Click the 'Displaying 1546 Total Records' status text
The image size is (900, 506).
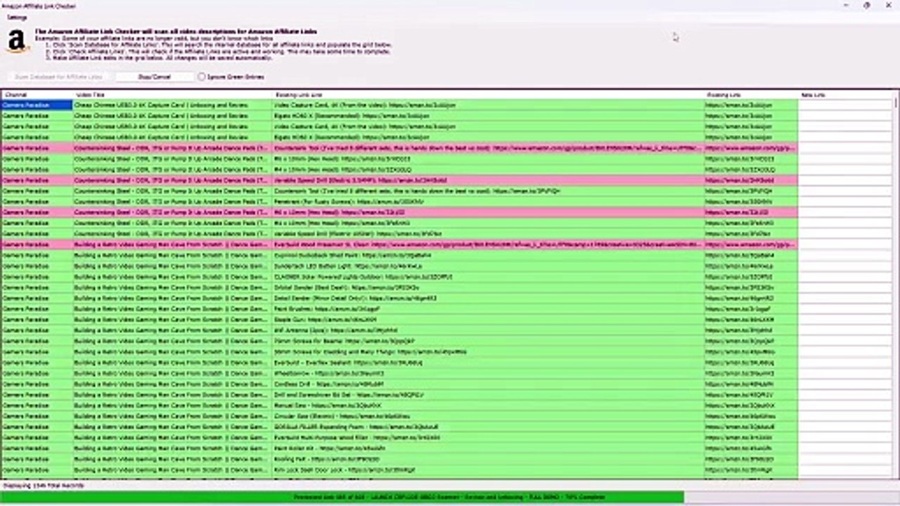coord(44,486)
